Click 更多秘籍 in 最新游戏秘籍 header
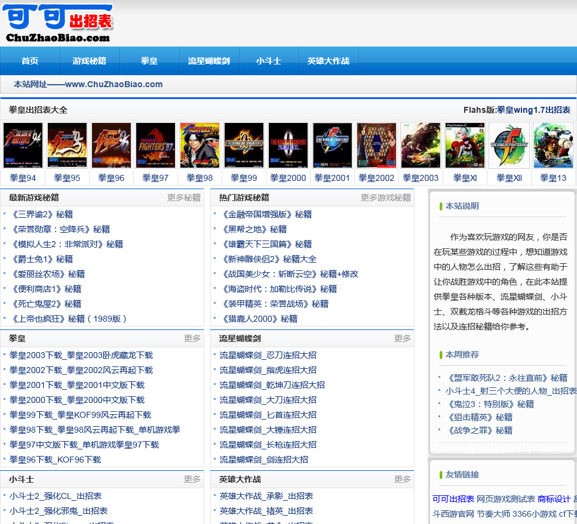577x524 pixels. [183, 198]
